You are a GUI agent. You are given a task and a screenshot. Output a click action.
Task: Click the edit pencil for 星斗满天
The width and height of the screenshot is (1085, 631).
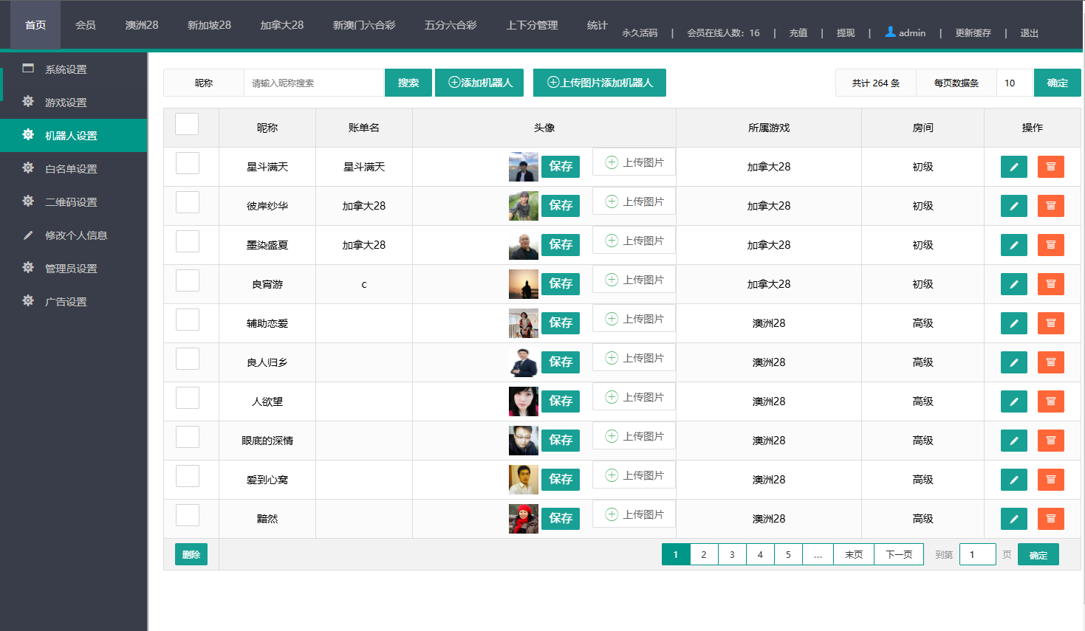tap(1013, 167)
